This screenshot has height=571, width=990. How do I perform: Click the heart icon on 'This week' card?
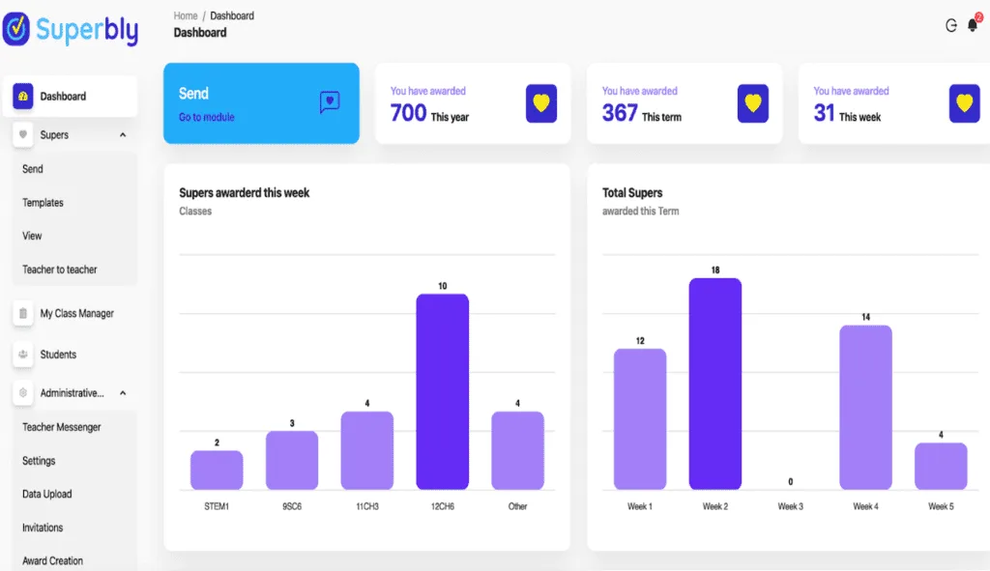click(x=964, y=102)
